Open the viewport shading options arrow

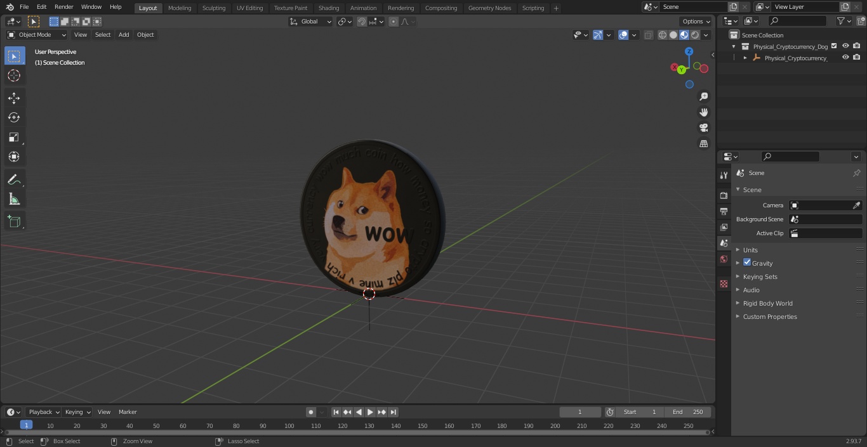[706, 35]
